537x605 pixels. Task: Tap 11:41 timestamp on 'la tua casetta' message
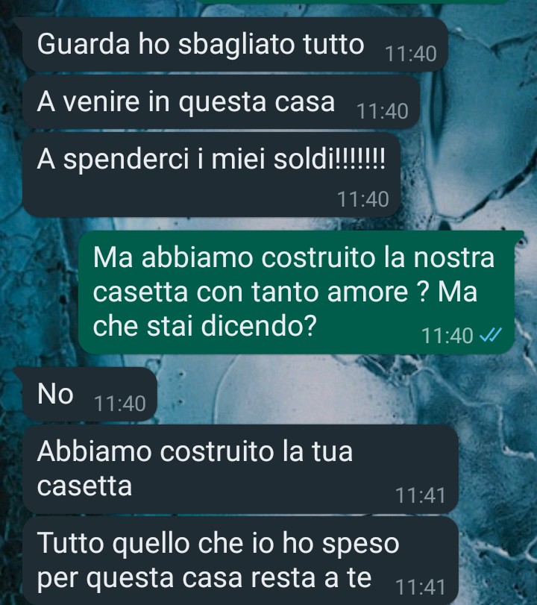[x=420, y=495]
